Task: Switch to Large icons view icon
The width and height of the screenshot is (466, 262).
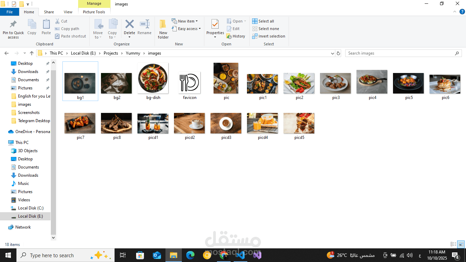Action: (x=461, y=244)
